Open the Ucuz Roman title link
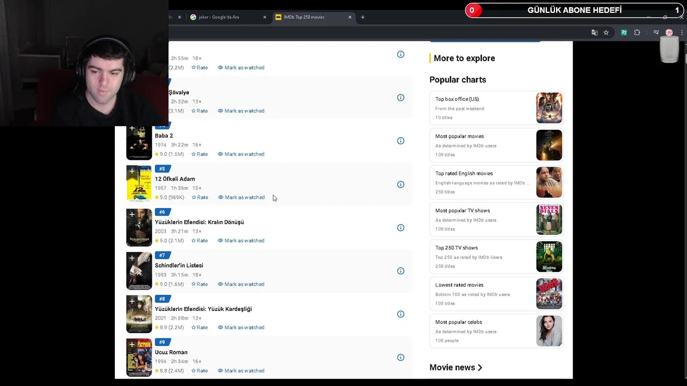Viewport: 687px width, 386px height. (x=171, y=352)
